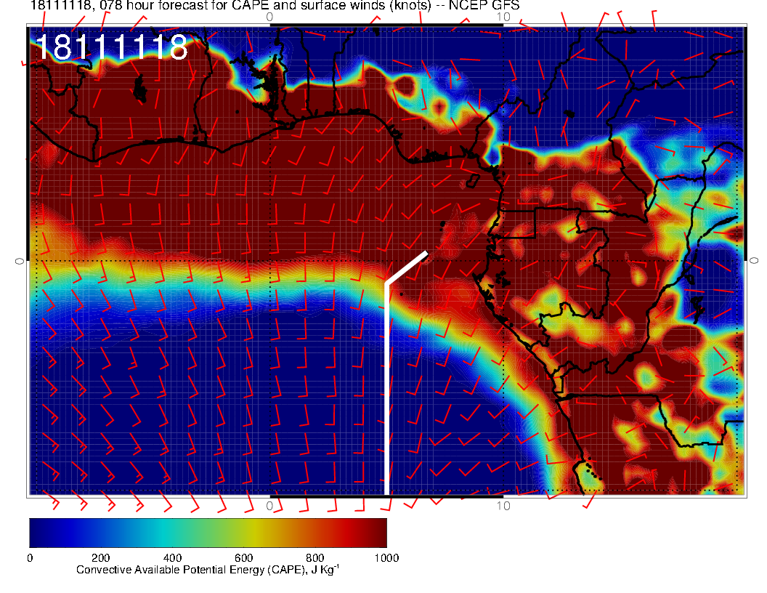This screenshot has width=767, height=593.
Task: Click the 10 longitude label on the top axis
Action: point(503,16)
